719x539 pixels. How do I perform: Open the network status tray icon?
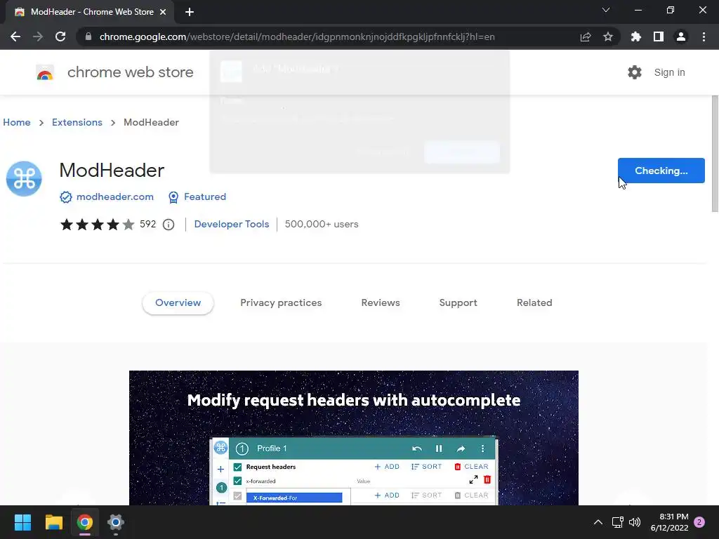point(617,522)
